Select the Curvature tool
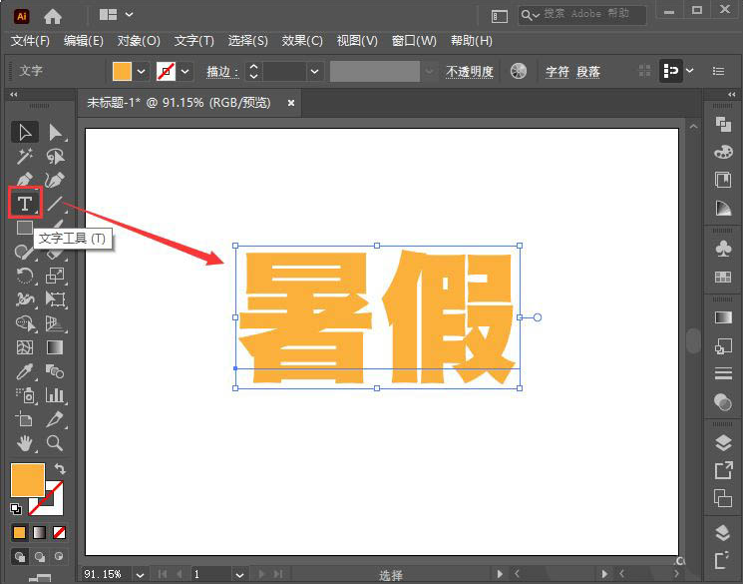The image size is (743, 584). tap(55, 180)
